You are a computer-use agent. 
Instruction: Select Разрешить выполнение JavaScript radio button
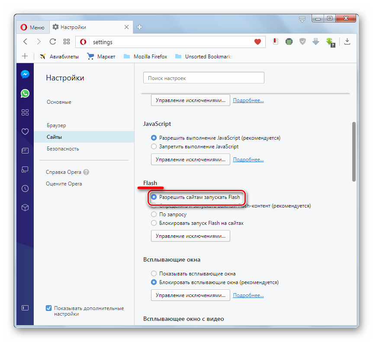(154, 137)
